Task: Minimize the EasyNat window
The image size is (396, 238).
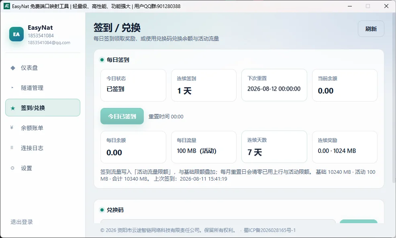Action: point(350,6)
